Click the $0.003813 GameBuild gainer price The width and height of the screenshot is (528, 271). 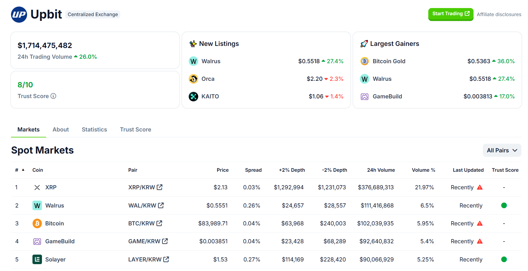point(478,96)
